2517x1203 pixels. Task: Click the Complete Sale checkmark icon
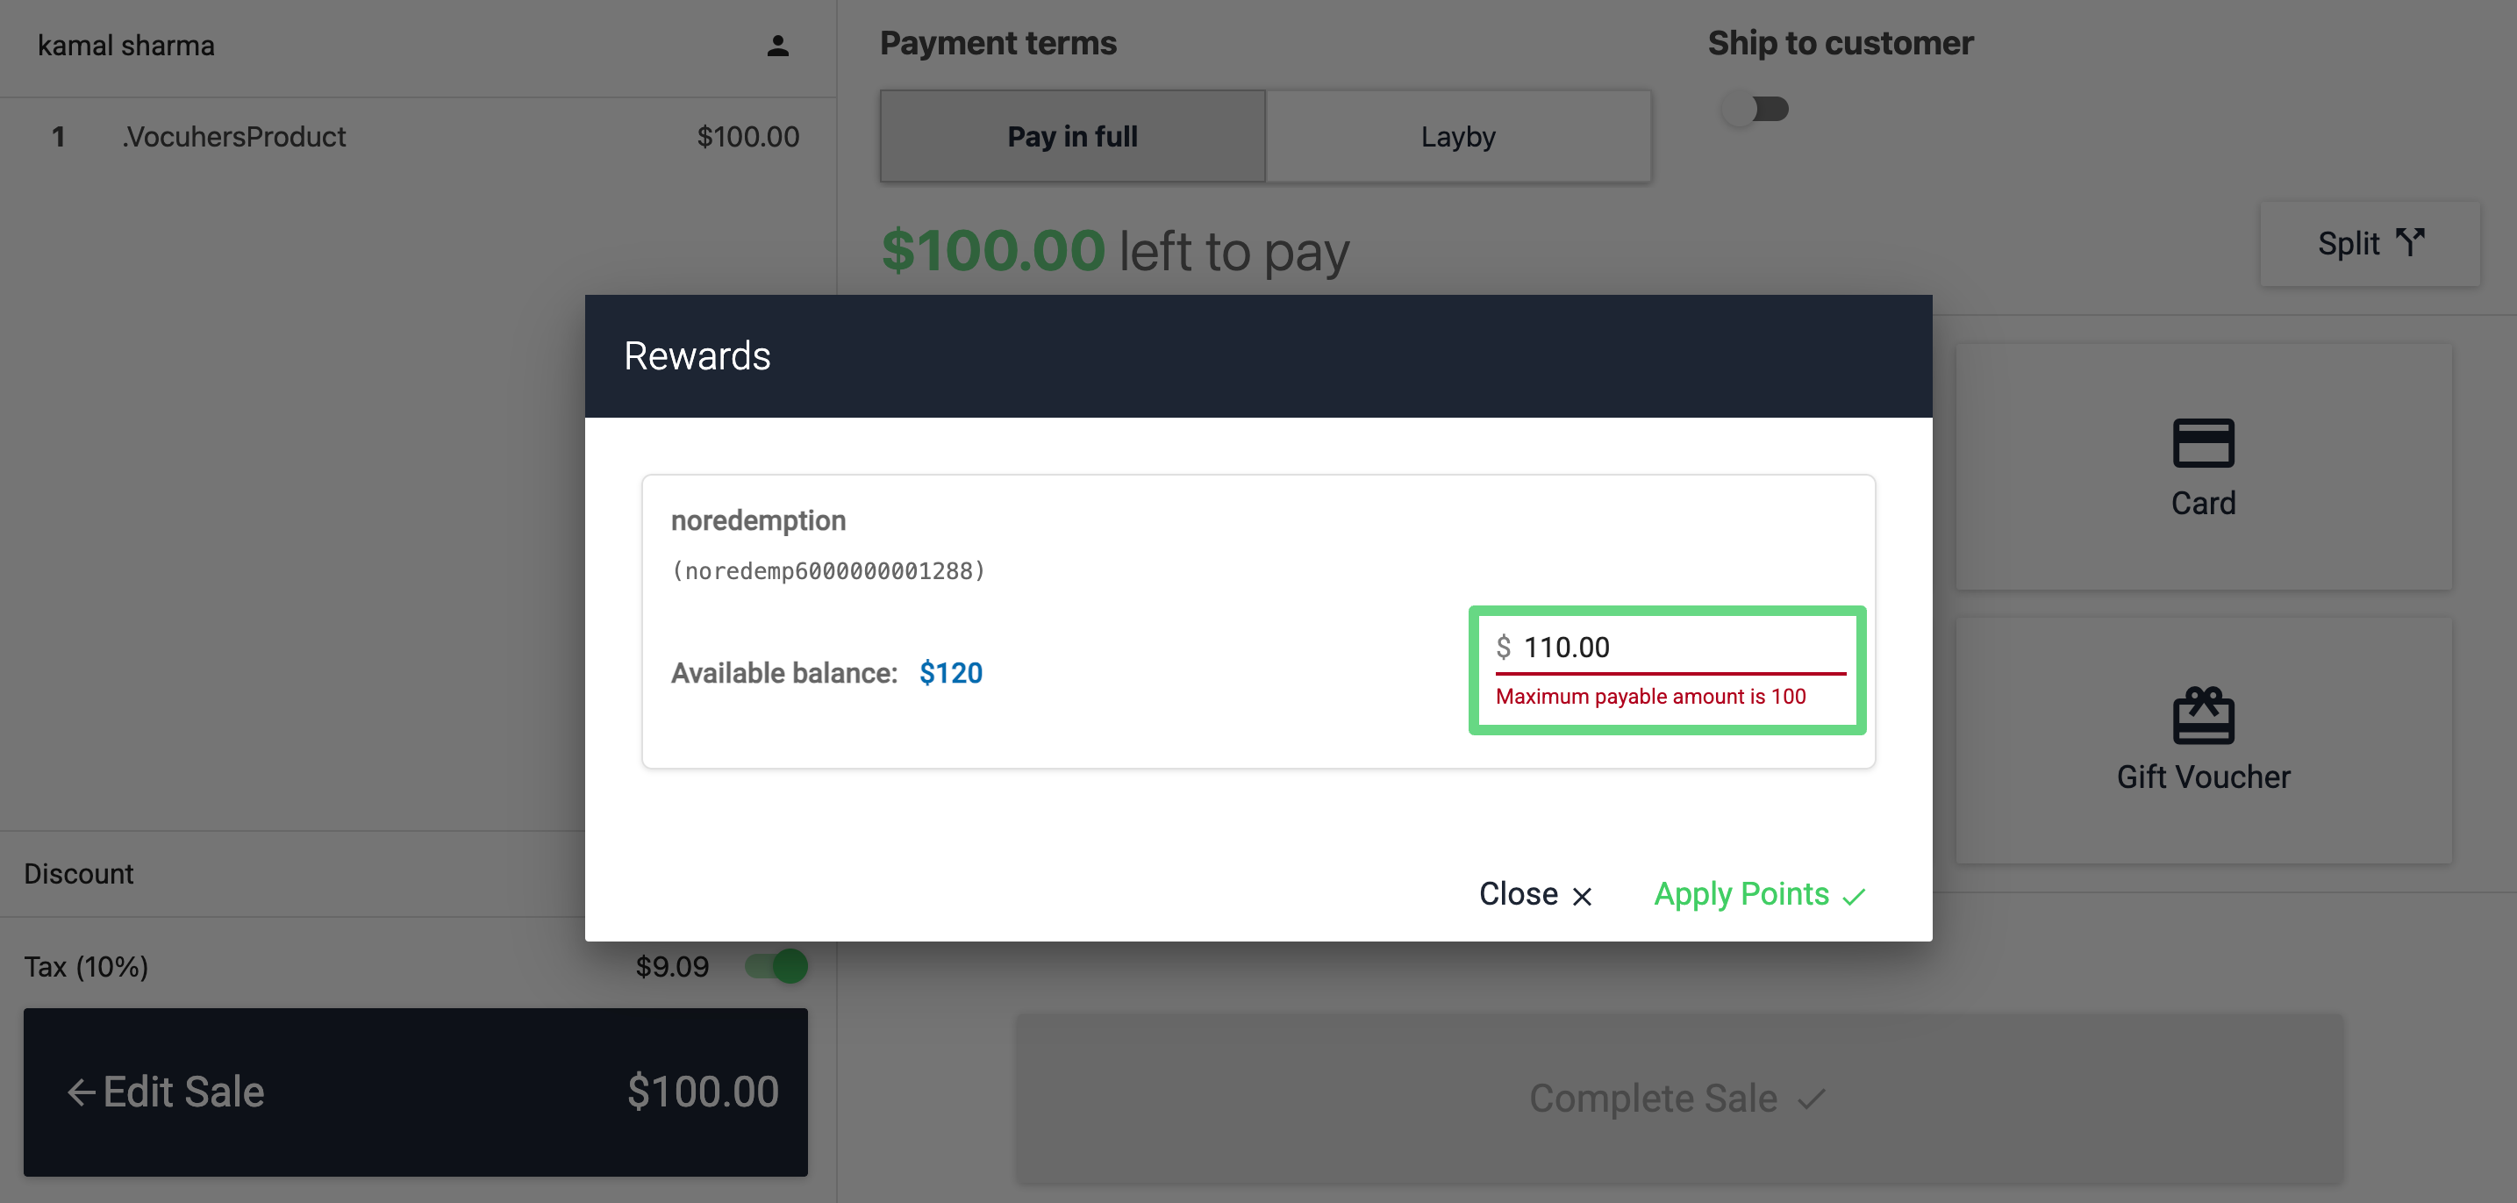coord(1812,1099)
